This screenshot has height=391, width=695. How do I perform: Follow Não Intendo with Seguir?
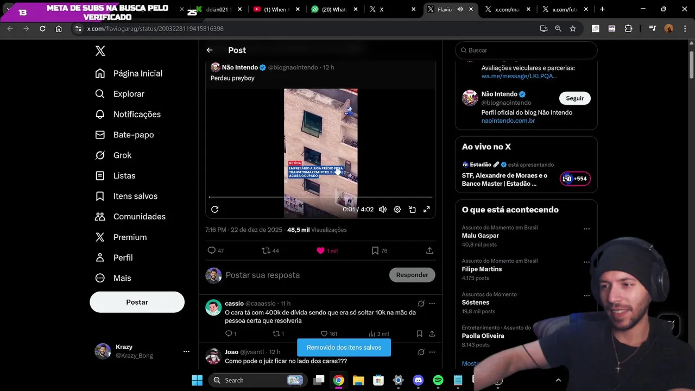coord(574,98)
